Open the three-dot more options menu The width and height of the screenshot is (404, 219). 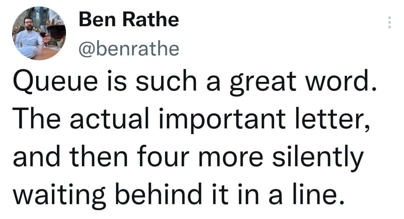click(x=388, y=23)
